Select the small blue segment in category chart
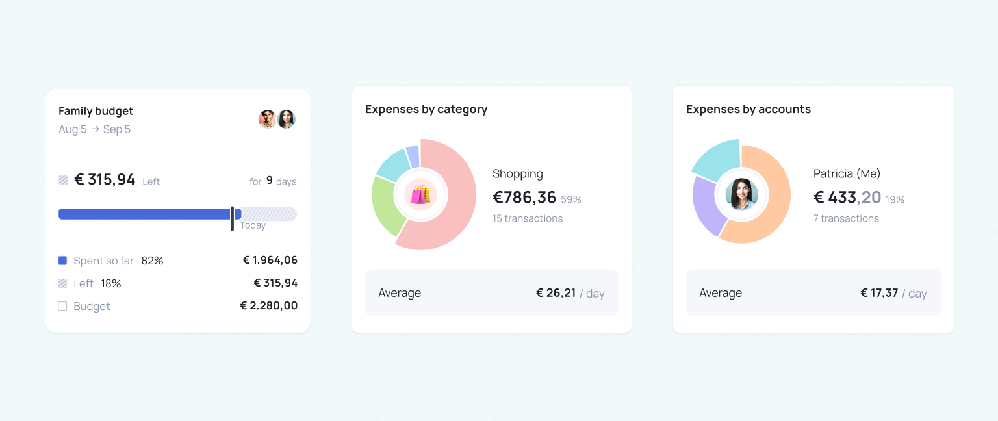 pos(413,157)
